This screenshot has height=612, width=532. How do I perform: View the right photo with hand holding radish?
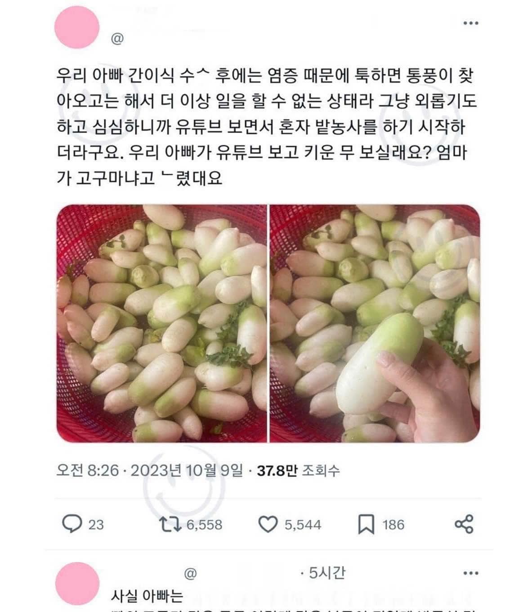375,323
